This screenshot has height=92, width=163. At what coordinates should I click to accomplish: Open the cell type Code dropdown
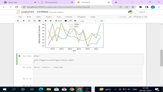click(88, 21)
